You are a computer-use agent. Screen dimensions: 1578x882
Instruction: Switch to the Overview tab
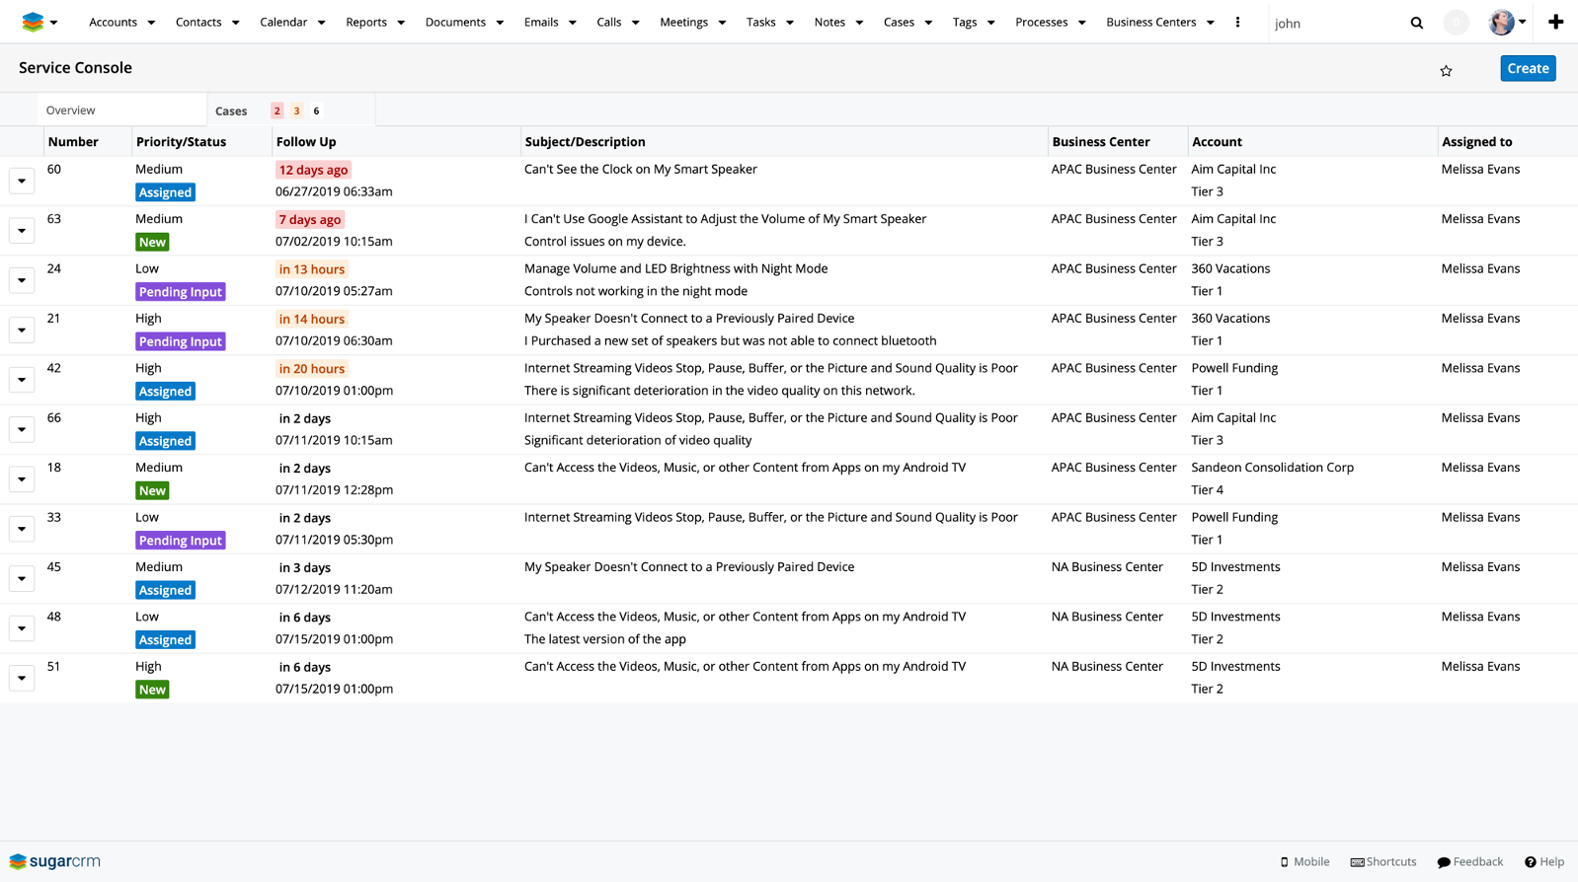[71, 110]
